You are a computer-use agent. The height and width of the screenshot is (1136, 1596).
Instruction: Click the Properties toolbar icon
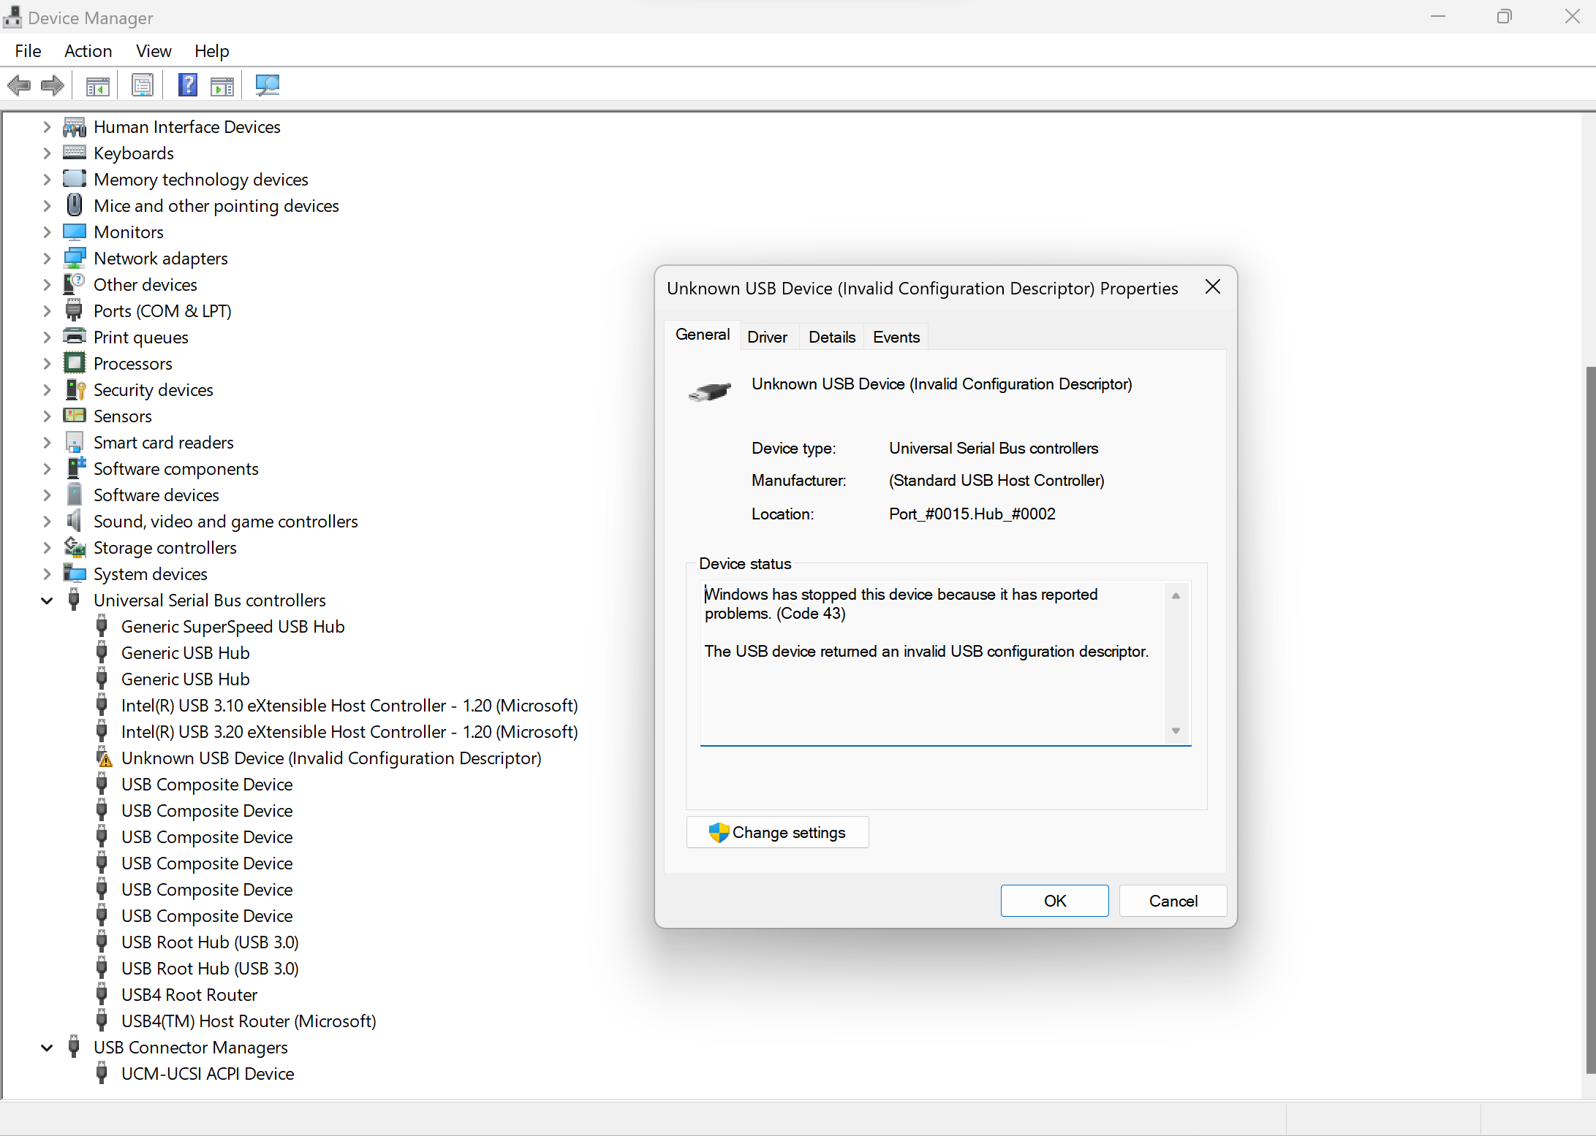tap(143, 85)
